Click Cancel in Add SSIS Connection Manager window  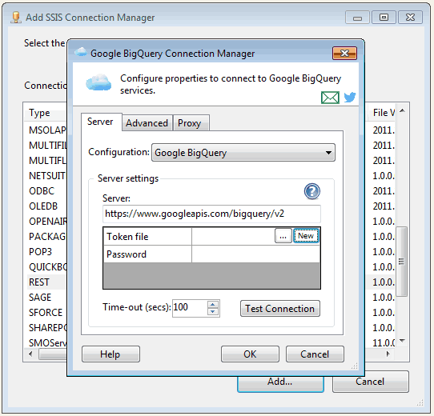(370, 382)
